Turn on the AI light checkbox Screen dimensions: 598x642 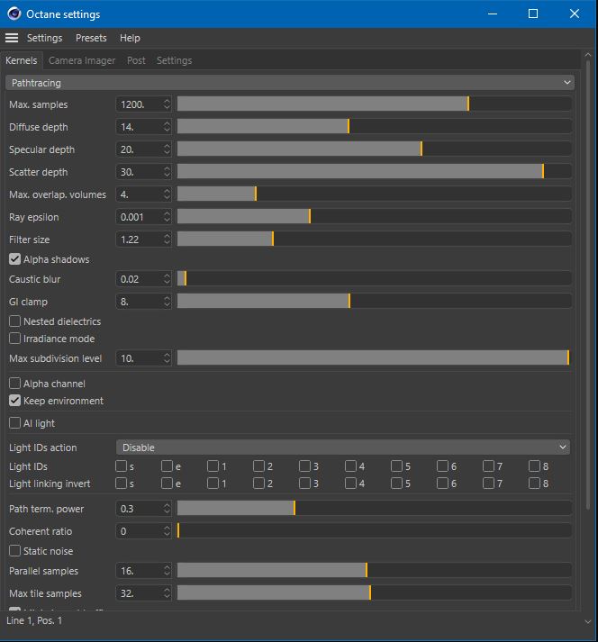click(x=14, y=423)
